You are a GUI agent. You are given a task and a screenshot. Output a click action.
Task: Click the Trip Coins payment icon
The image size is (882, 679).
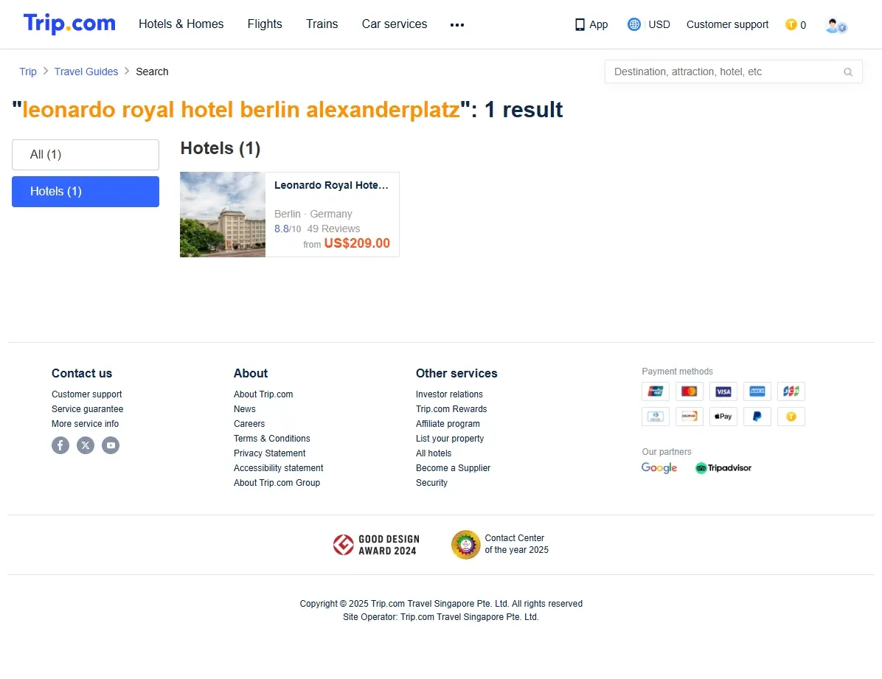click(791, 417)
